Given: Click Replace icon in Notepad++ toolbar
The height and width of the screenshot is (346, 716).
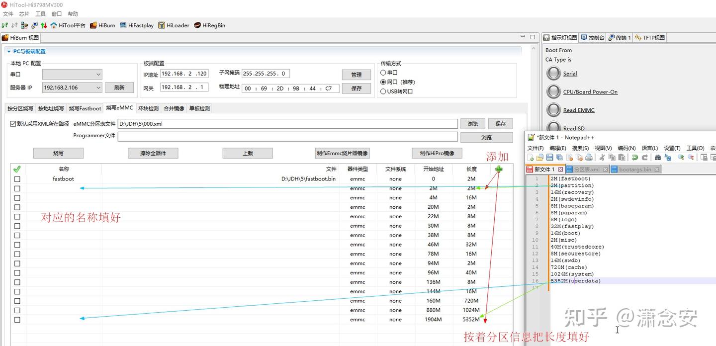Looking at the screenshot, I should click(x=668, y=157).
